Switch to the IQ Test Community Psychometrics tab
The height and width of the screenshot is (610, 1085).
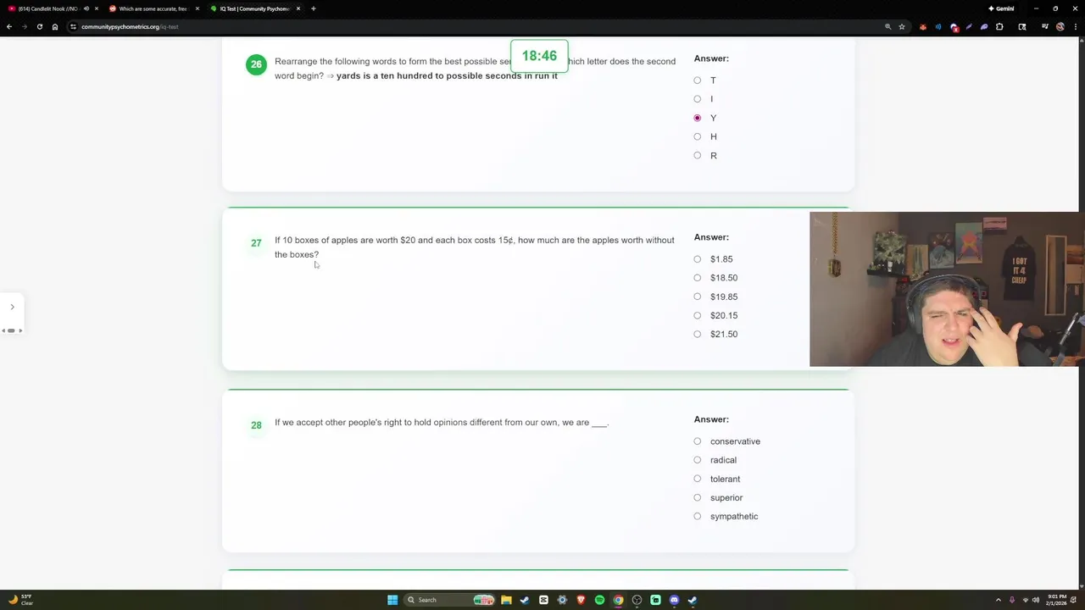click(254, 8)
